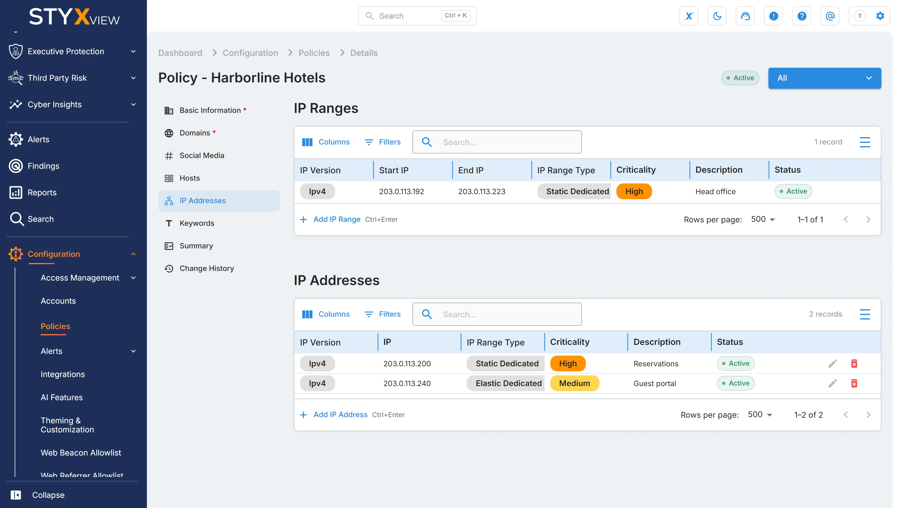
Task: Open the help question mark icon
Action: coord(801,16)
